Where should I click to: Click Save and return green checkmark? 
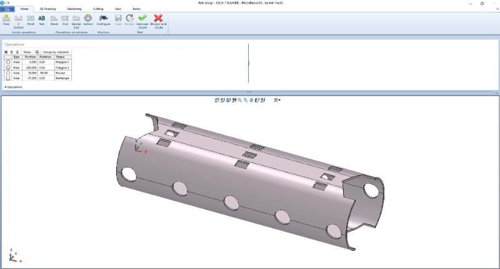tap(142, 20)
